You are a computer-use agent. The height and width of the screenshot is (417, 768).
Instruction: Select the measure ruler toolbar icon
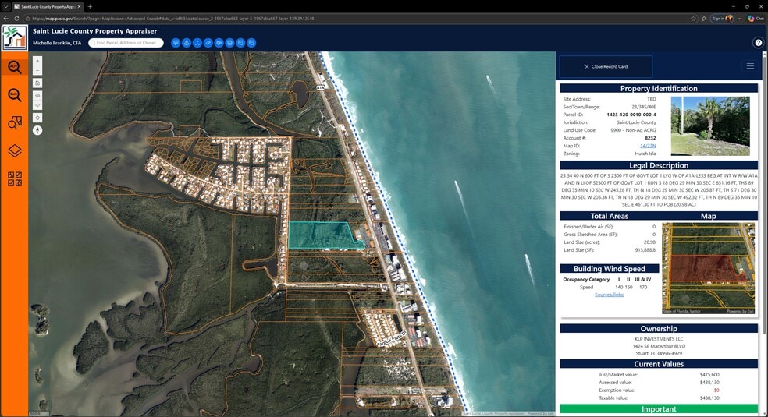208,43
